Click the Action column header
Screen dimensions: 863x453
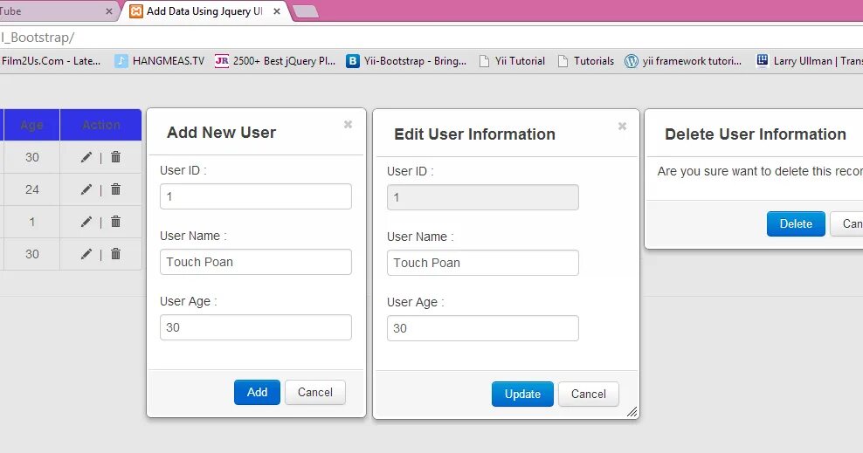coord(100,125)
